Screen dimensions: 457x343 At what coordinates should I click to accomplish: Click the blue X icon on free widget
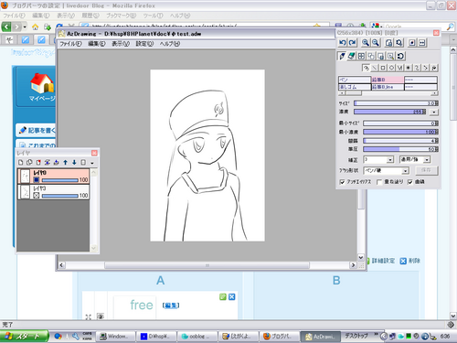[x=232, y=296]
